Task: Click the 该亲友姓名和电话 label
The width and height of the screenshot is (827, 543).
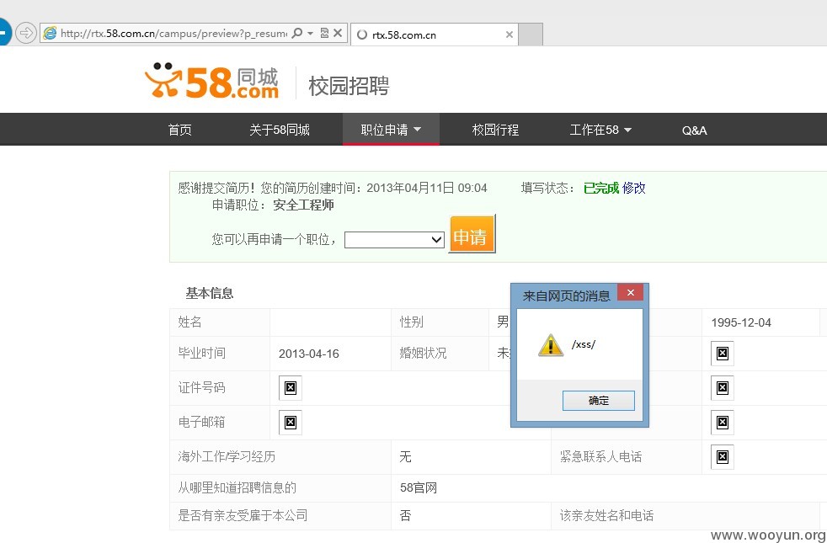Action: coord(606,515)
